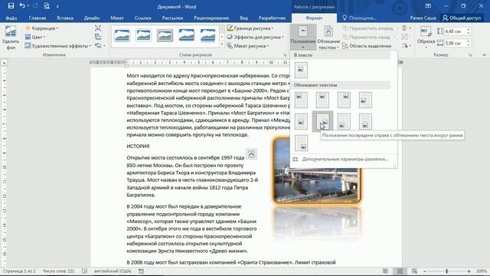Click the compress pictures icon

[98, 28]
